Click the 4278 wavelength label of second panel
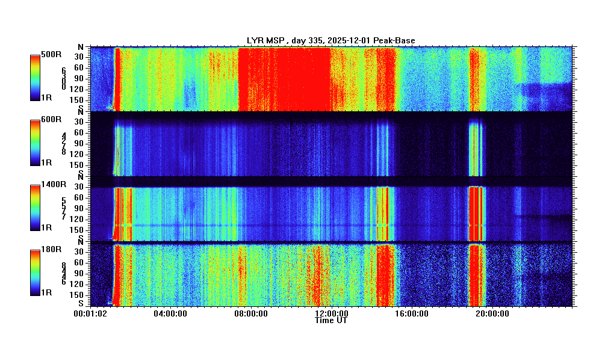The height and width of the screenshot is (361, 602). pyautogui.click(x=63, y=144)
